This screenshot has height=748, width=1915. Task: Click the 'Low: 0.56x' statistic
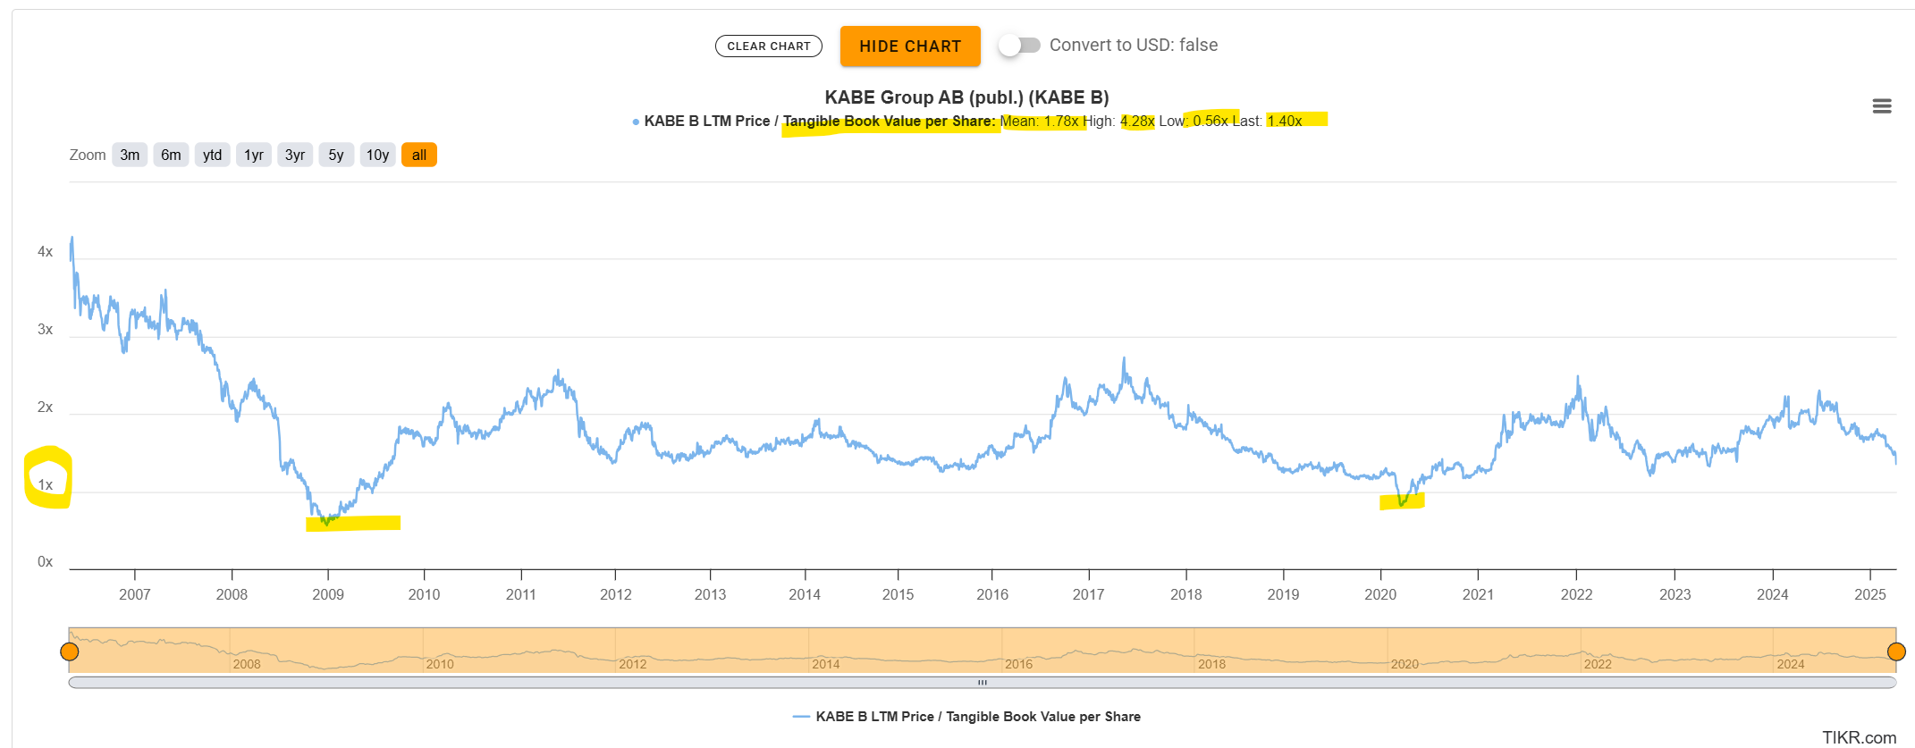[1194, 121]
